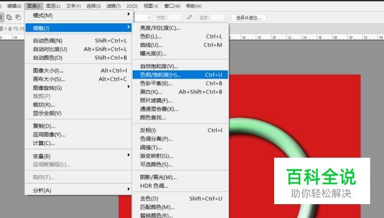Viewport: 384px width, 218px height.
Task: Open the 文字(Y) menu
Action: coord(73,6)
